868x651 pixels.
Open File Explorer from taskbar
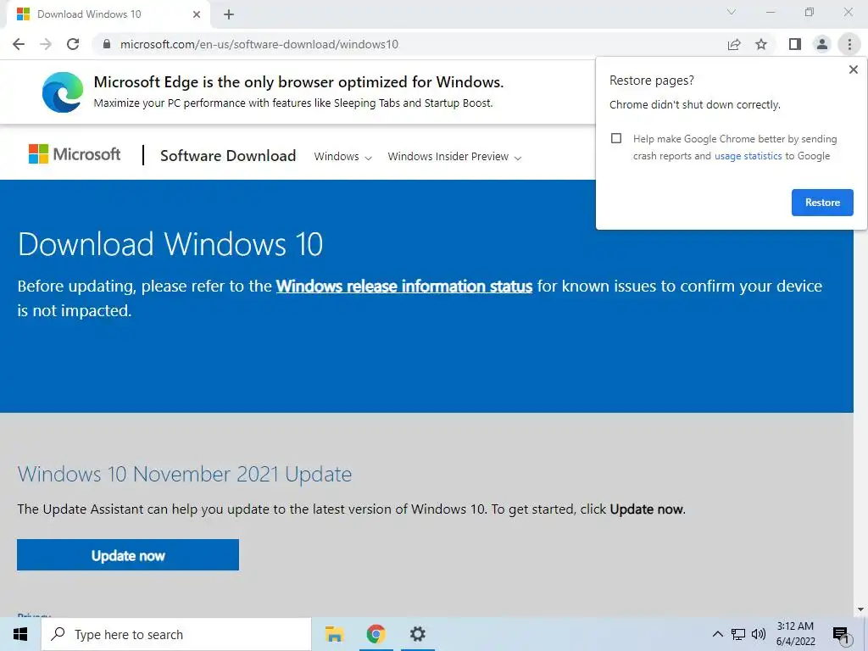click(334, 634)
